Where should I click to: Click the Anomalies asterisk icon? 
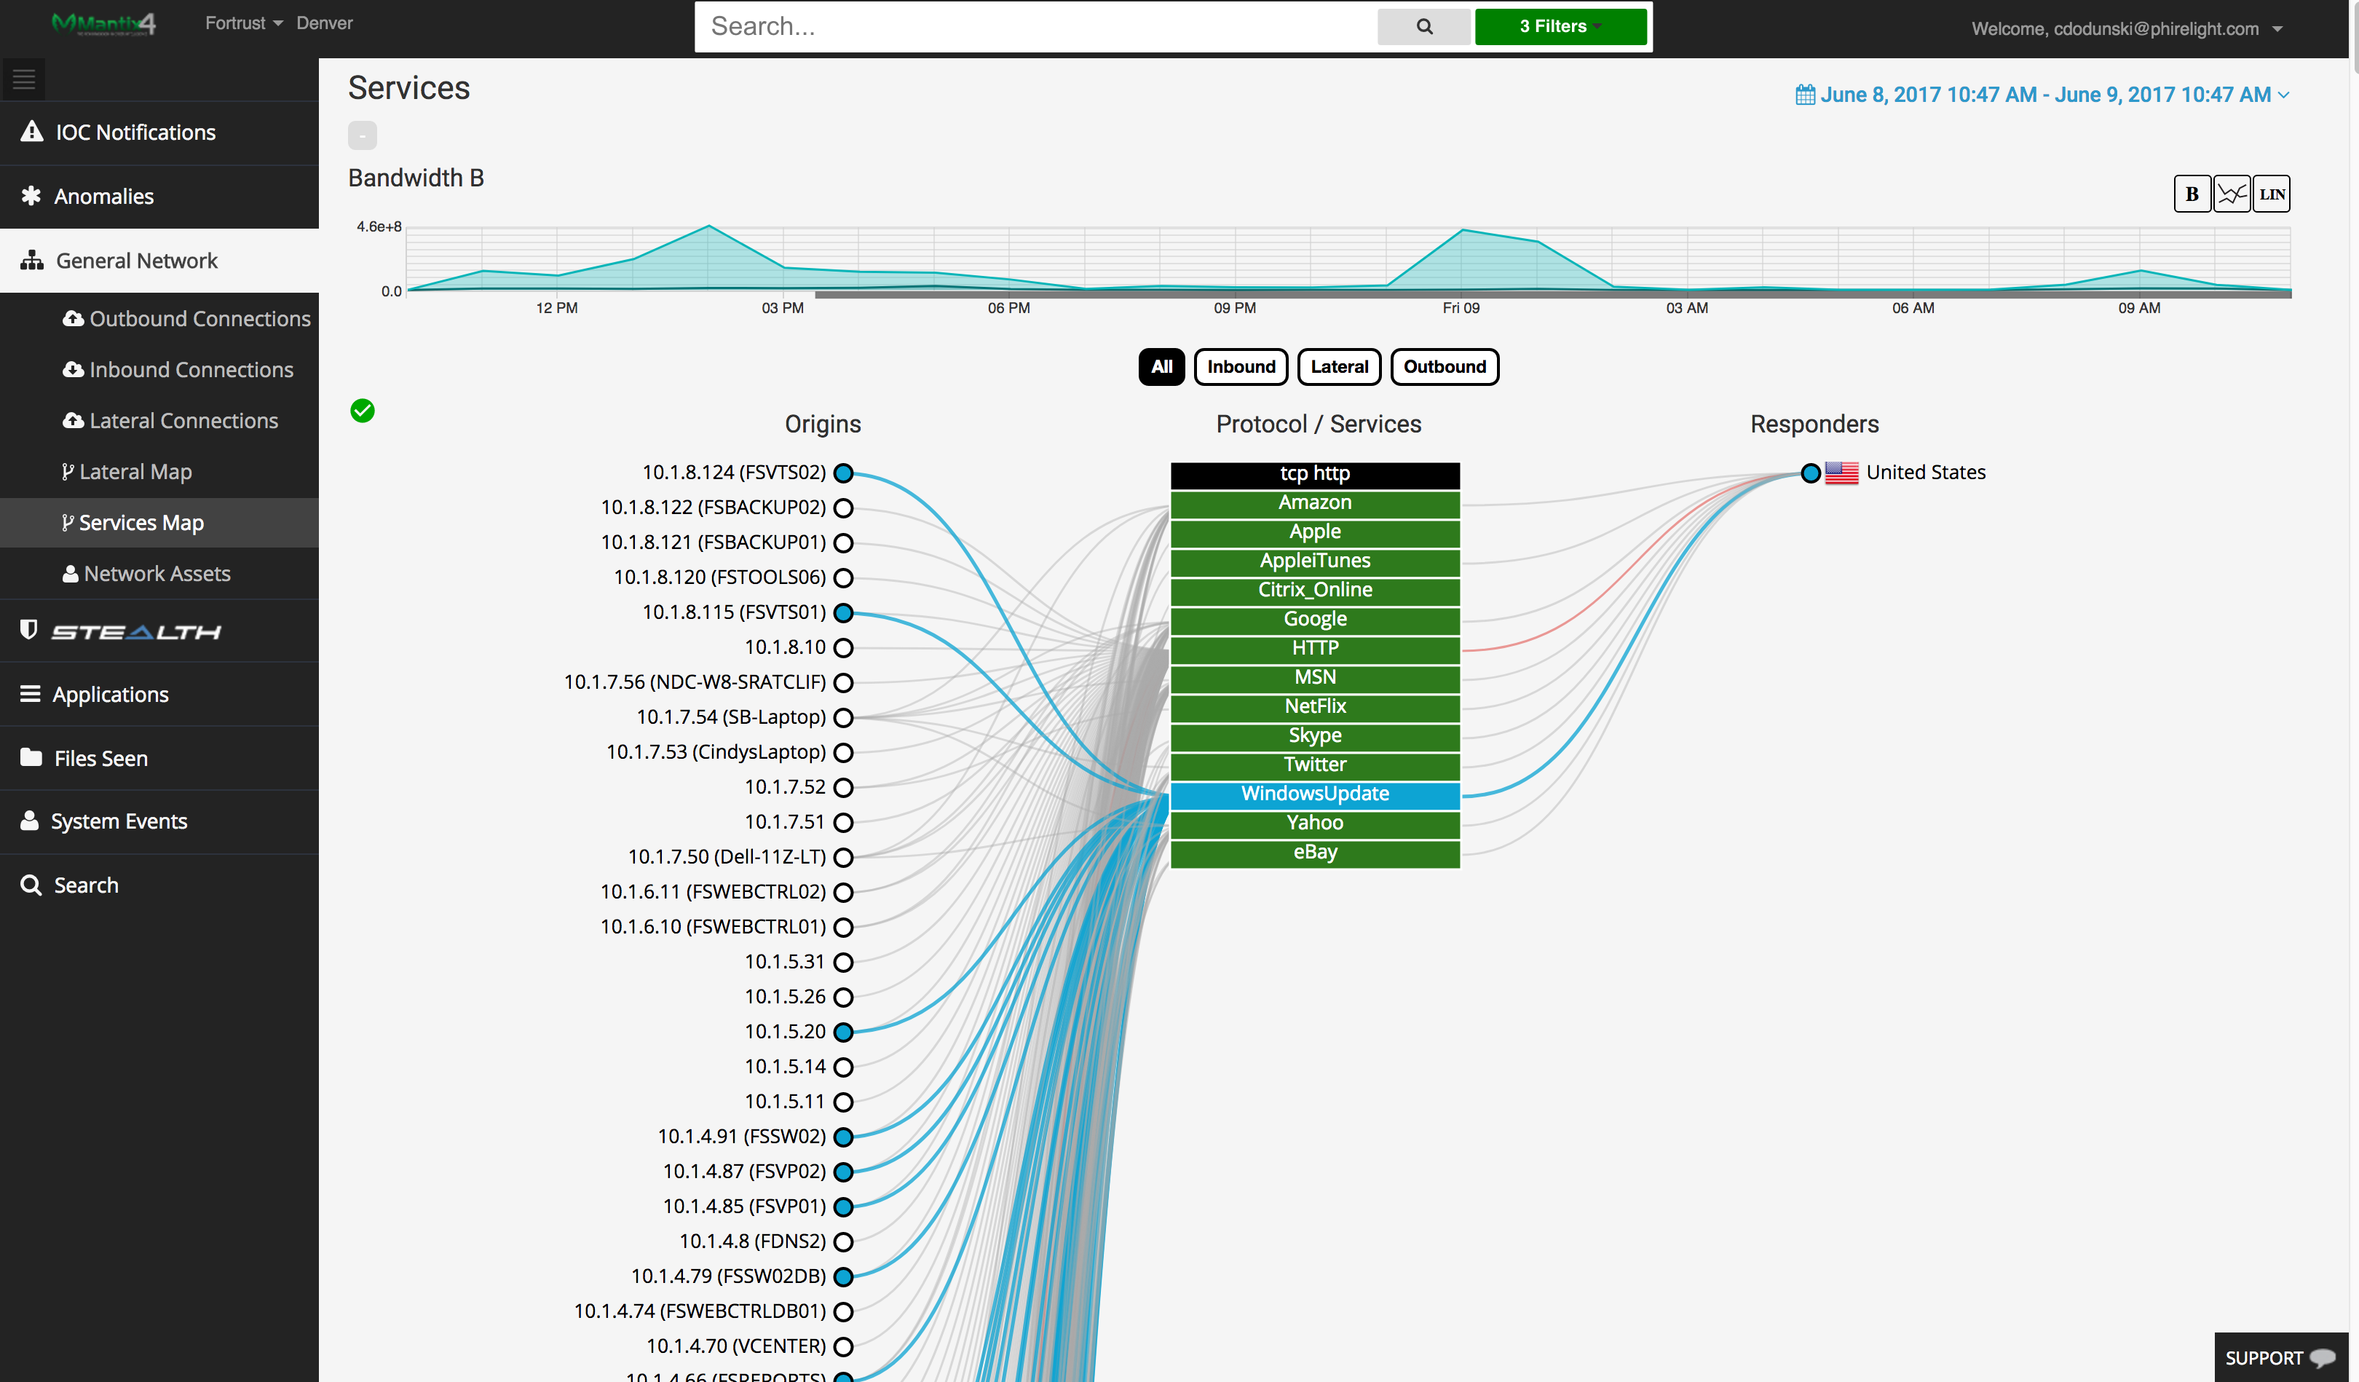click(x=31, y=196)
